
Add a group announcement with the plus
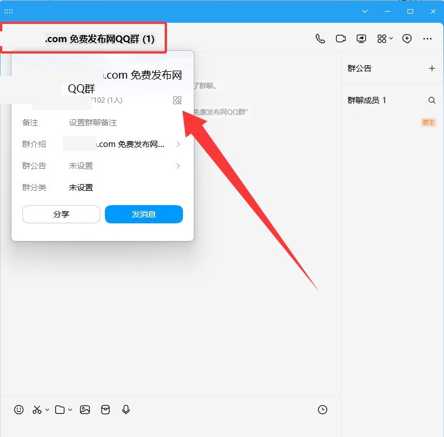(432, 68)
